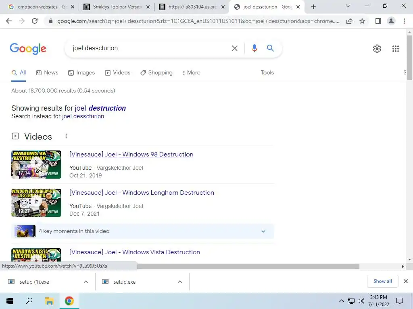
Task: Follow the corrected 'joel destruction' link
Action: click(x=100, y=108)
